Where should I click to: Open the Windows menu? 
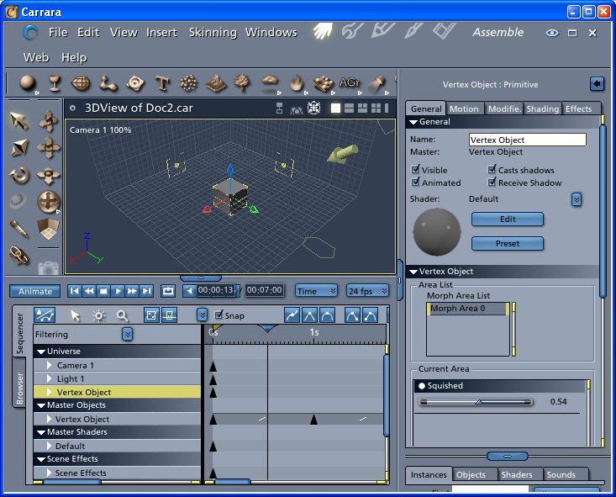tap(271, 32)
